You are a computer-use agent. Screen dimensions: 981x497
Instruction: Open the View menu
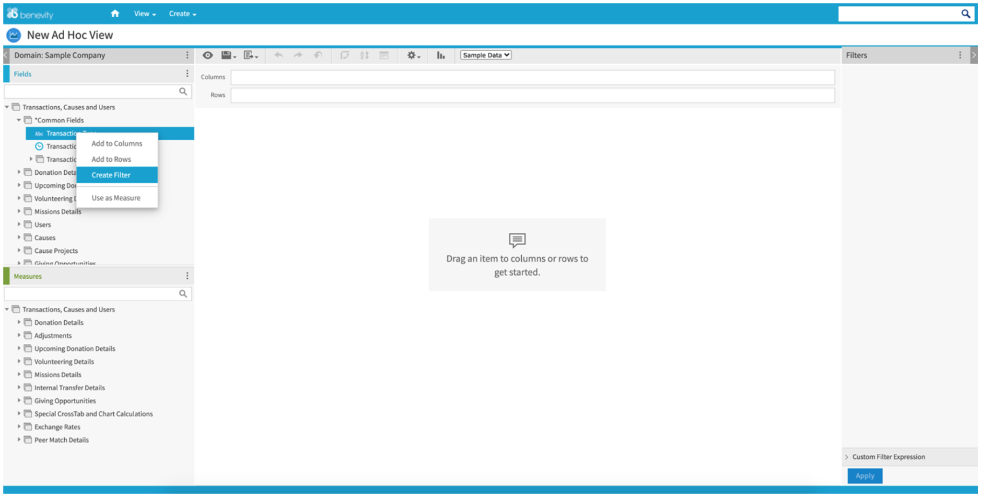(145, 14)
